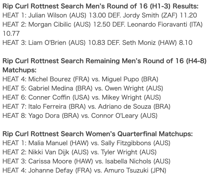Click Owen Wright's name in Heat 5
209x176 pixels.
[x=124, y=88]
